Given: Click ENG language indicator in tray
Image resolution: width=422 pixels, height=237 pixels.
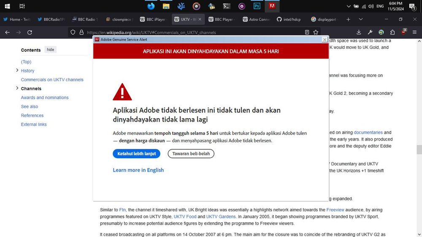Looking at the screenshot, I should tap(380, 6).
